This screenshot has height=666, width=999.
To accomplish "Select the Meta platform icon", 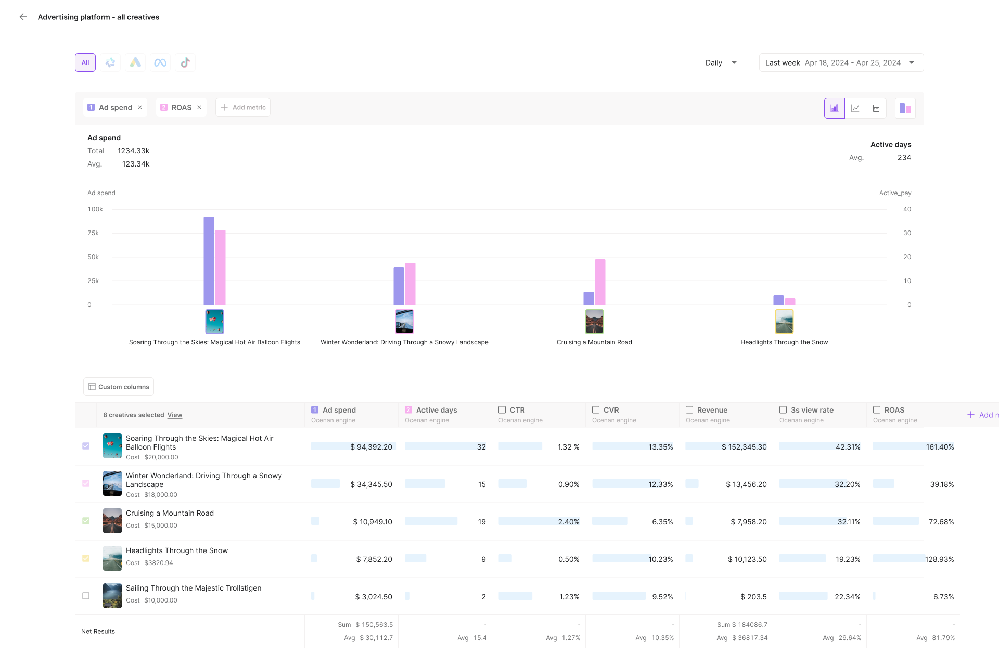I will (x=160, y=62).
